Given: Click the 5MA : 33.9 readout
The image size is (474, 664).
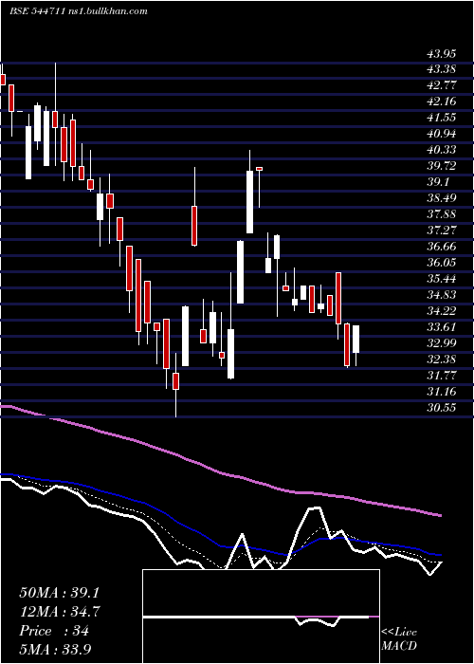Looking at the screenshot, I should (56, 649).
